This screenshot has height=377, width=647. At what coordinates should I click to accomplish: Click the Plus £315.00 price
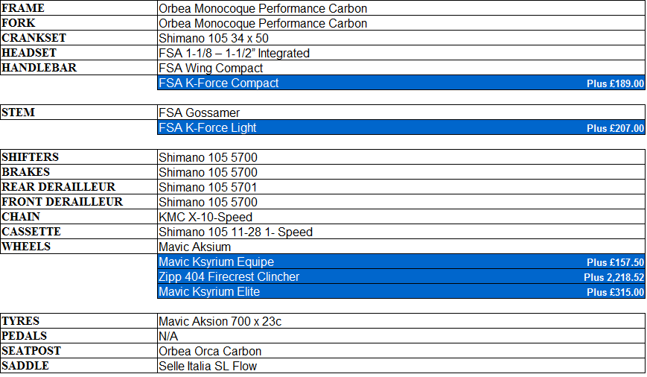coord(615,293)
